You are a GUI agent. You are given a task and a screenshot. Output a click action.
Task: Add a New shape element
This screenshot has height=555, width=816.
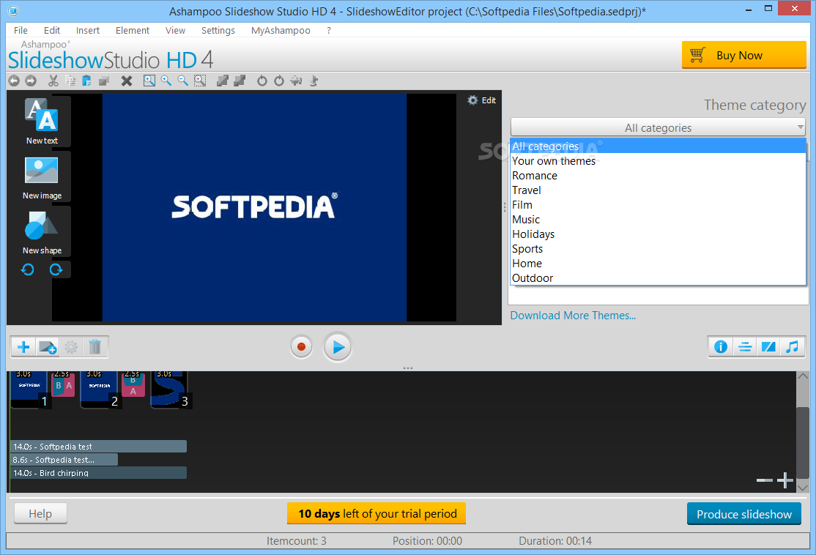click(x=42, y=232)
